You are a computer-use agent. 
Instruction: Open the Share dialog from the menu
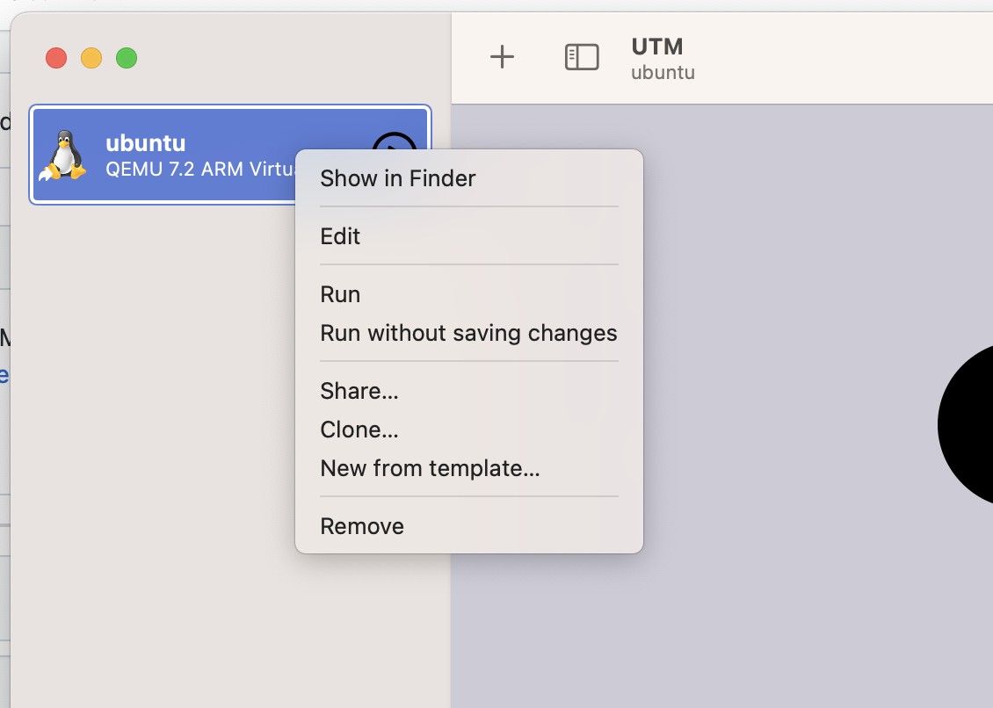tap(359, 391)
